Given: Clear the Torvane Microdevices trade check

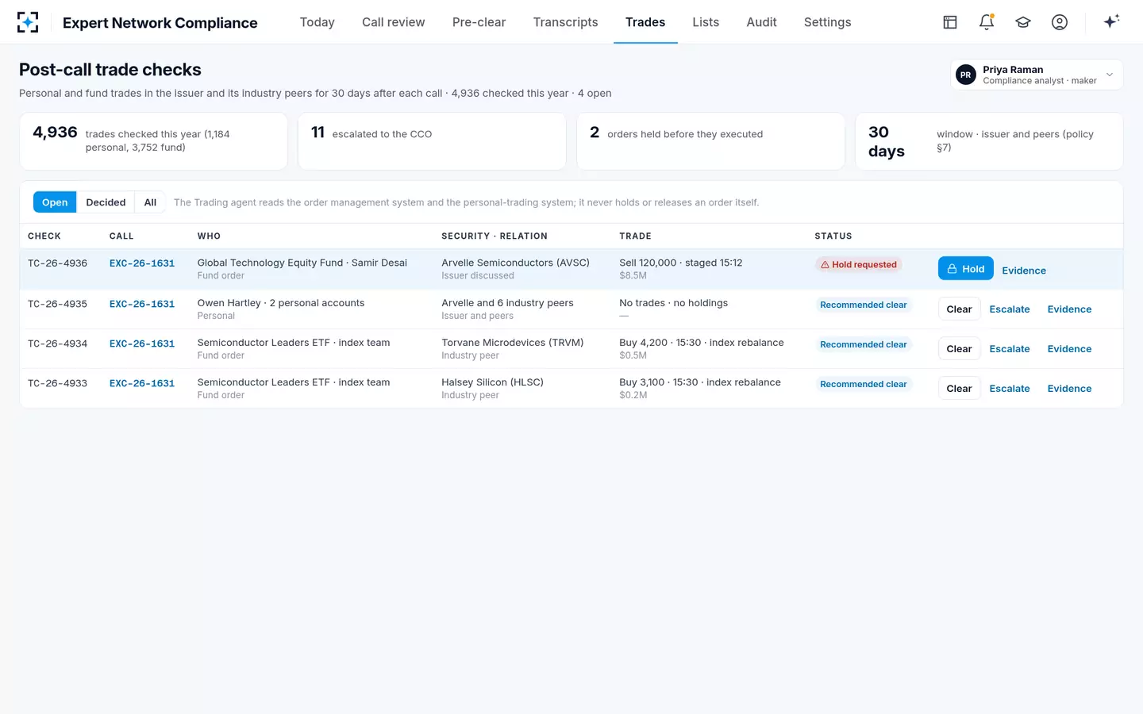Looking at the screenshot, I should (x=959, y=349).
